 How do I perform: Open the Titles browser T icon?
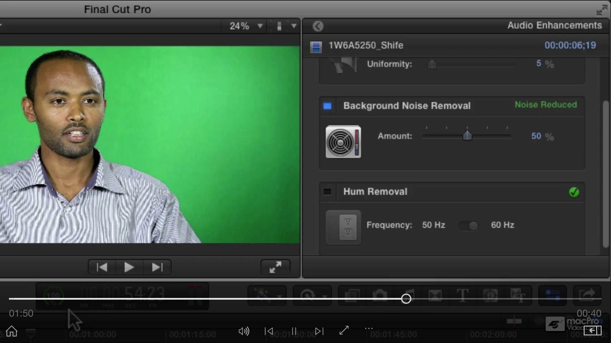pyautogui.click(x=462, y=296)
